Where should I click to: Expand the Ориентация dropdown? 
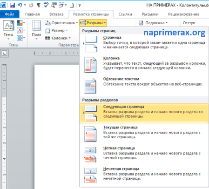(x=61, y=23)
